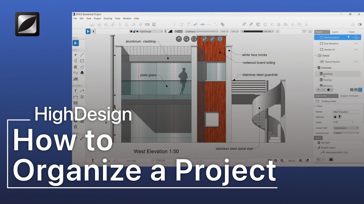
Task: Select the Line tool in Sketch tools
Action: point(82,55)
